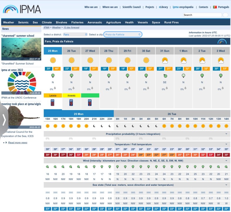Collapse the Precipitation probability section
The image size is (231, 212).
point(226,134)
